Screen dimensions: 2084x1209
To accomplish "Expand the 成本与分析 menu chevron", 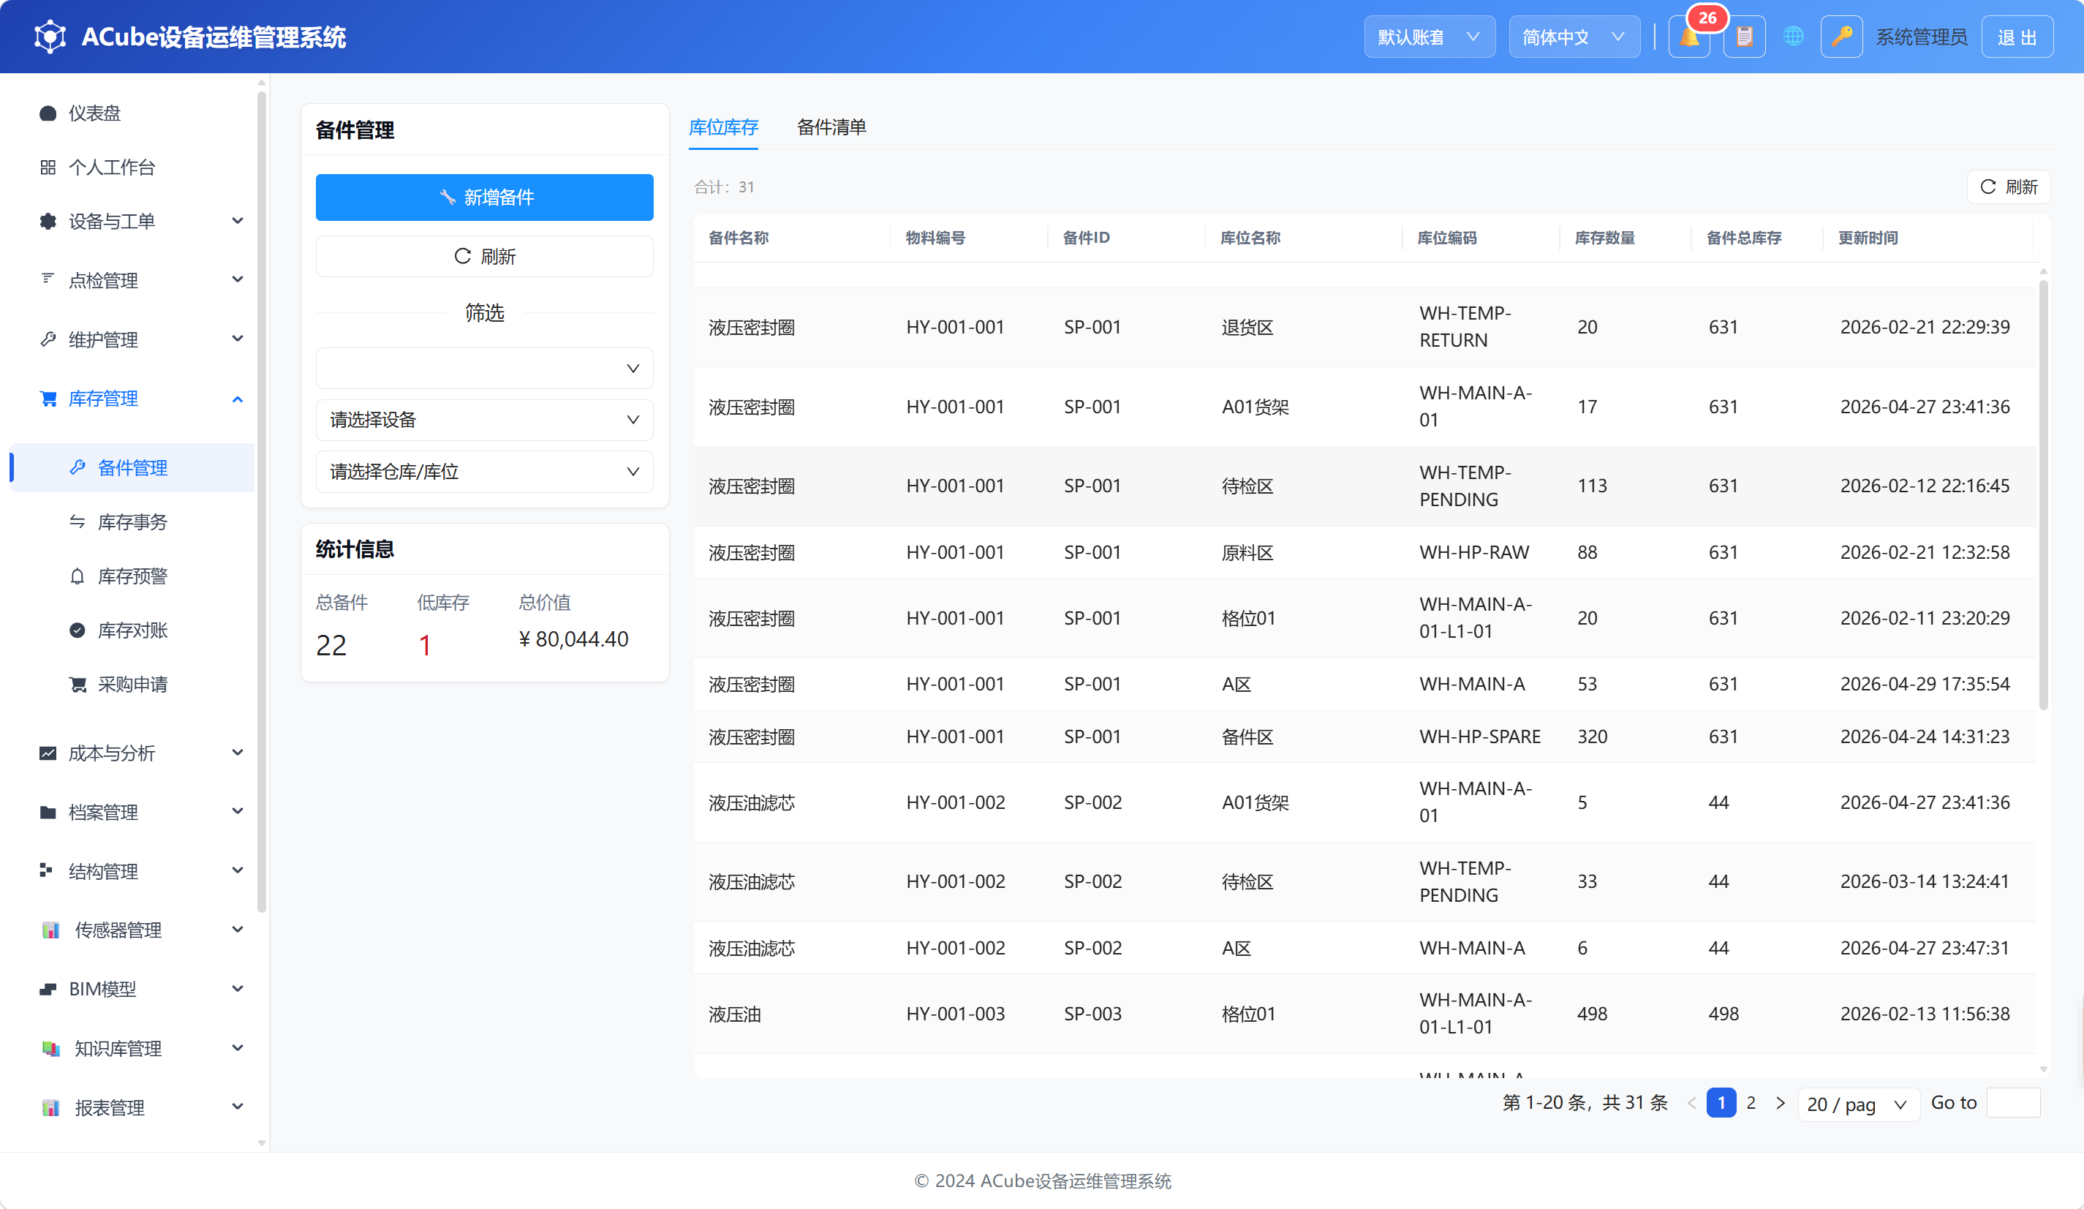I will [x=238, y=753].
